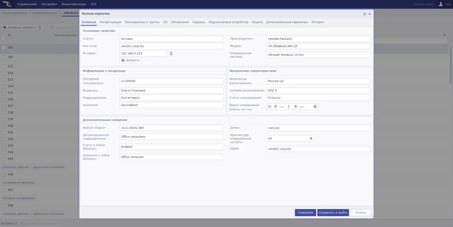Click the Имя узла input field
Viewport: 453px width, 227px height.
click(x=171, y=46)
